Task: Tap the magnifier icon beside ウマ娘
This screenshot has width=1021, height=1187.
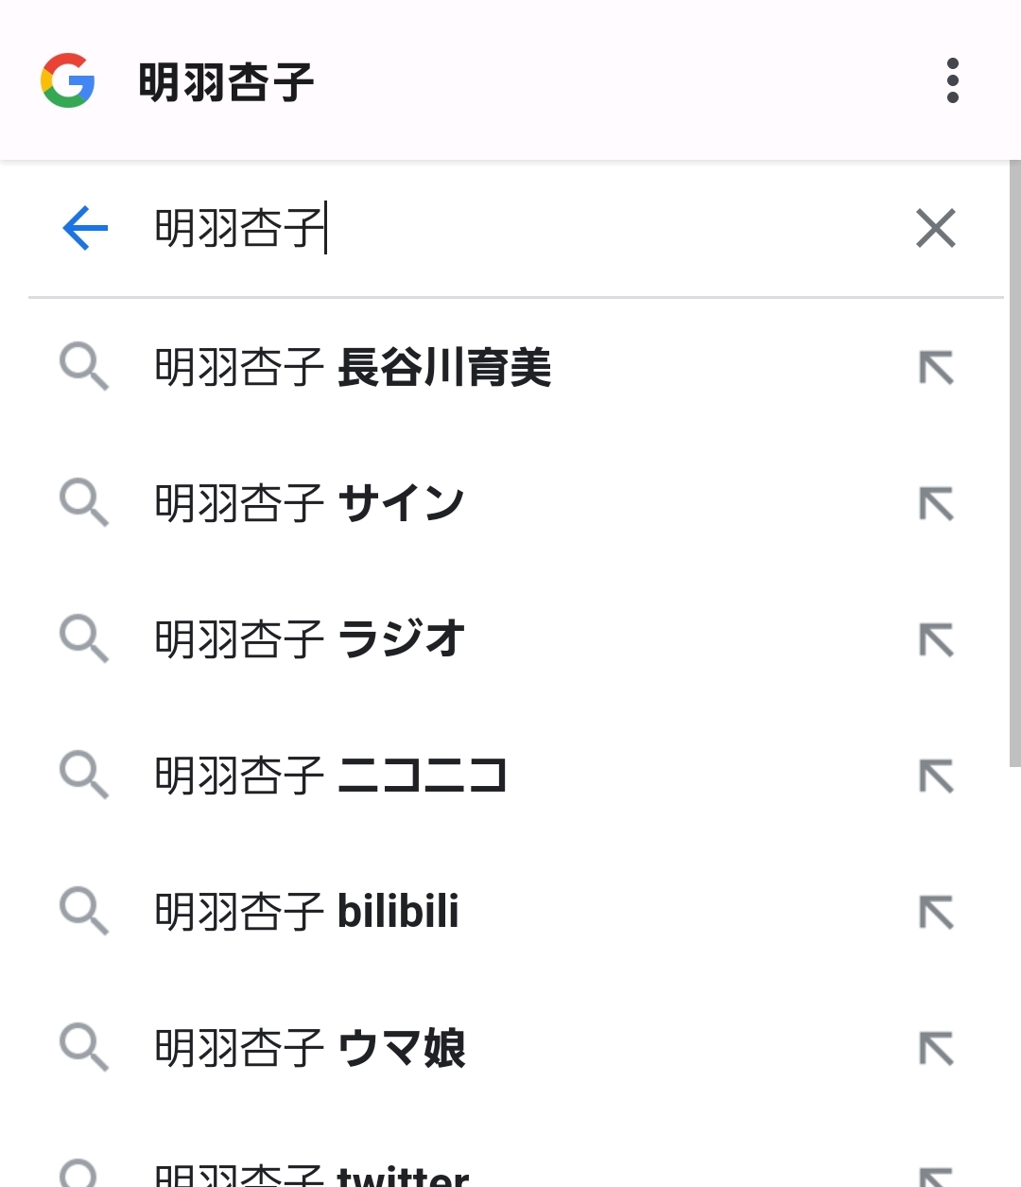Action: click(x=84, y=1047)
